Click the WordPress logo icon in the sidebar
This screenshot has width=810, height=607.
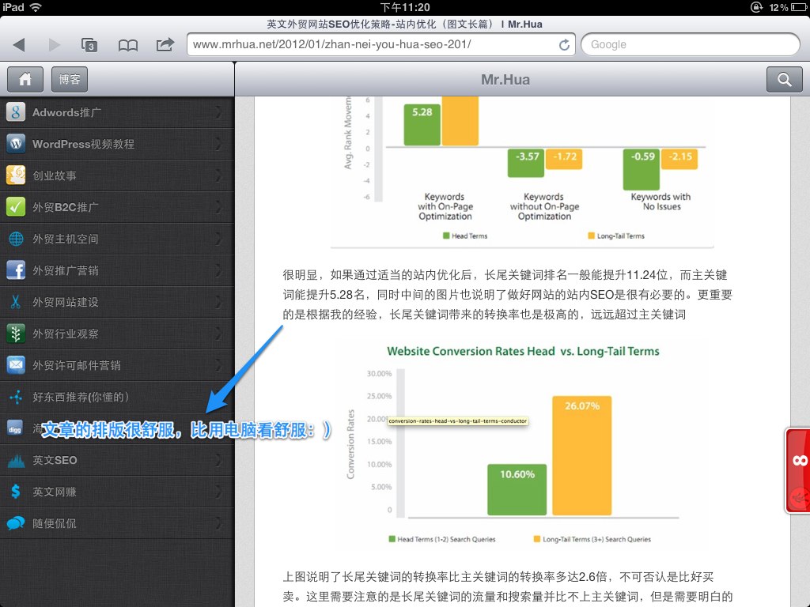pos(16,144)
